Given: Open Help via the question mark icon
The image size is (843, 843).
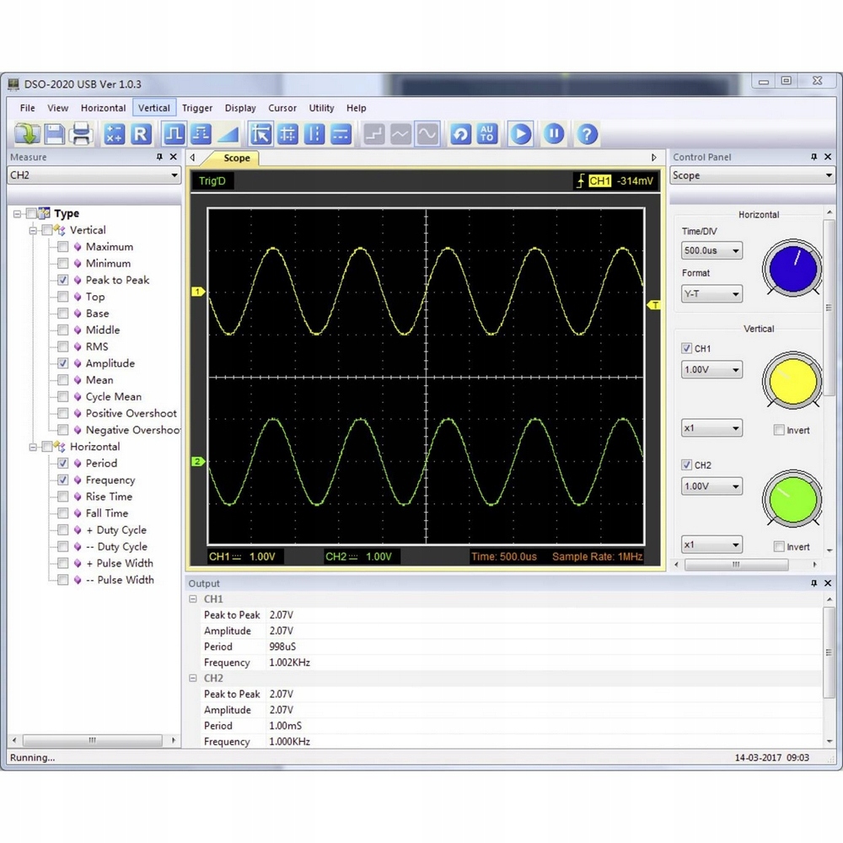Looking at the screenshot, I should 587,134.
